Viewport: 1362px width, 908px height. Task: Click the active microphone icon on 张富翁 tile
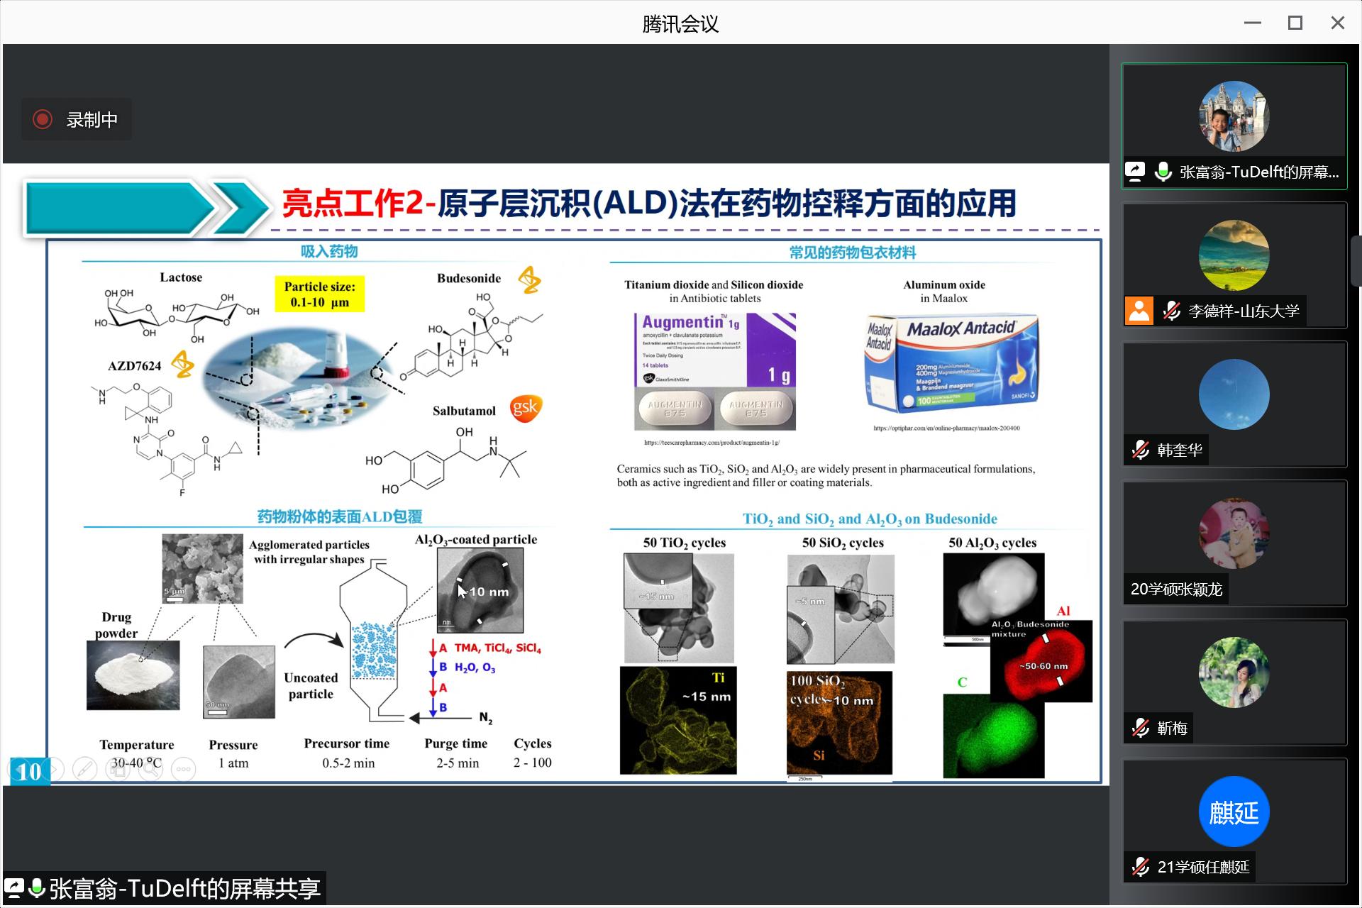coord(1162,172)
